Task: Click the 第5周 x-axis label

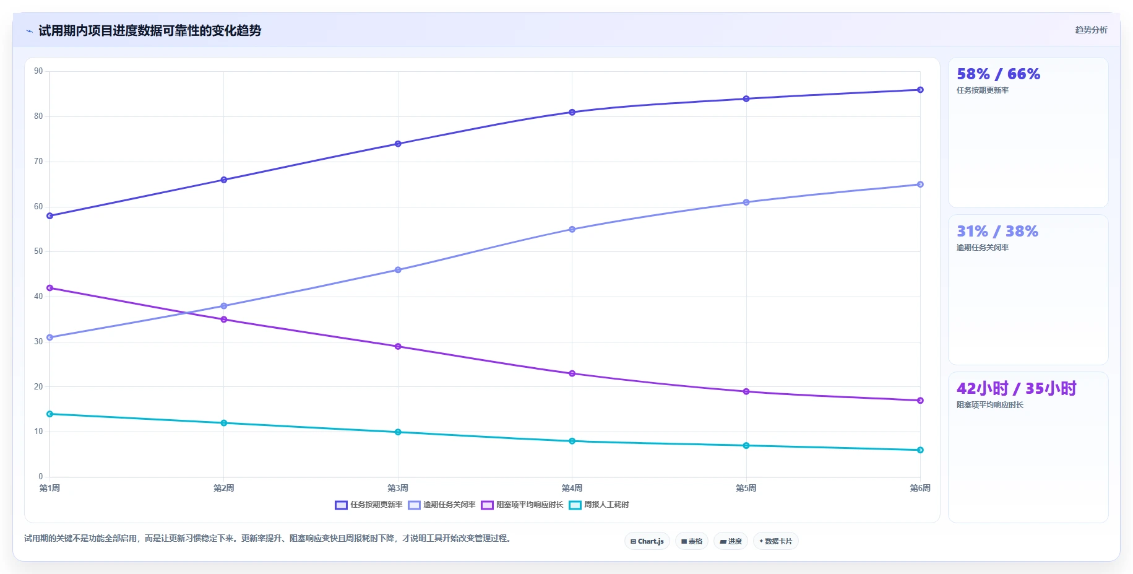Action: [x=746, y=488]
